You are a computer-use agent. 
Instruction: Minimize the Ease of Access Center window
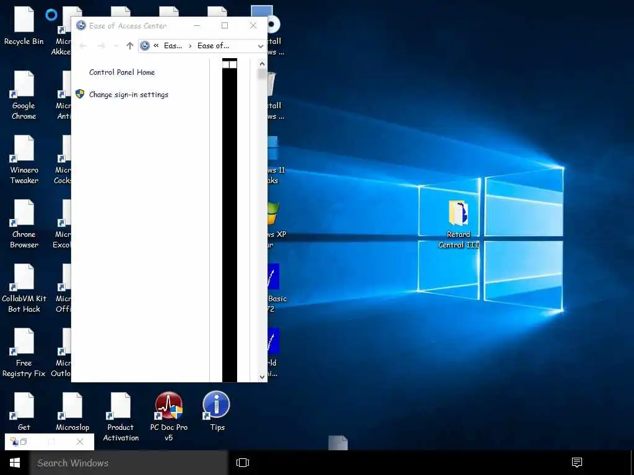coord(197,25)
